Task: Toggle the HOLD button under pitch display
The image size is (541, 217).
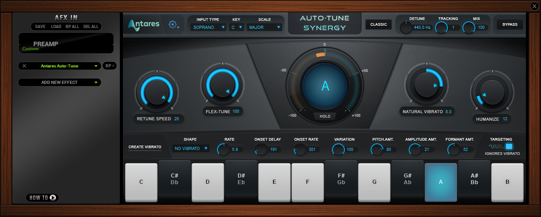Action: coord(325,116)
